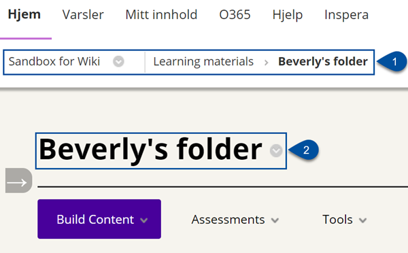Click the blue callout marker numbered 1
Screen dimensions: 408x253
click(x=392, y=62)
